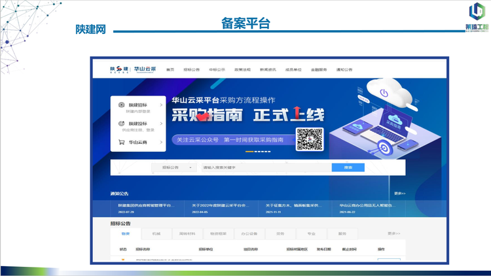This screenshot has height=276, width=491.
Task: Switch to the 周转材料 tab
Action: [x=187, y=233]
